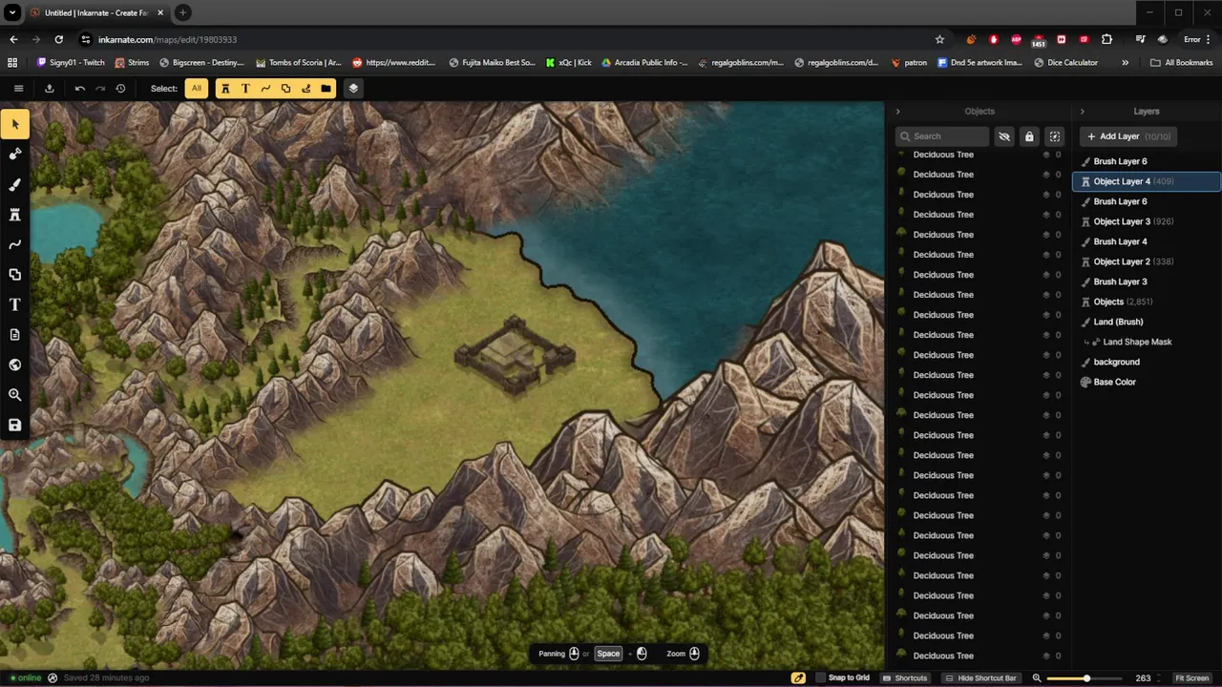Toggle the lock objects button
Screen dimensions: 1222x687
coord(1028,136)
